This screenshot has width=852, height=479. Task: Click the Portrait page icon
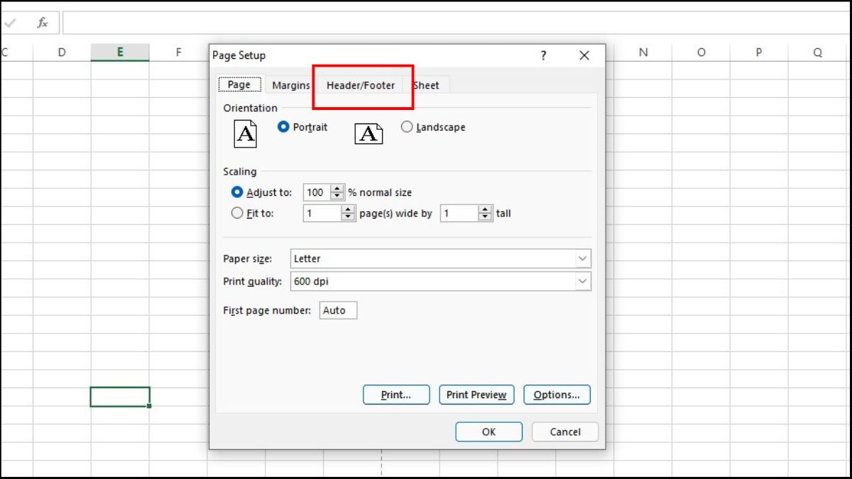tap(246, 133)
